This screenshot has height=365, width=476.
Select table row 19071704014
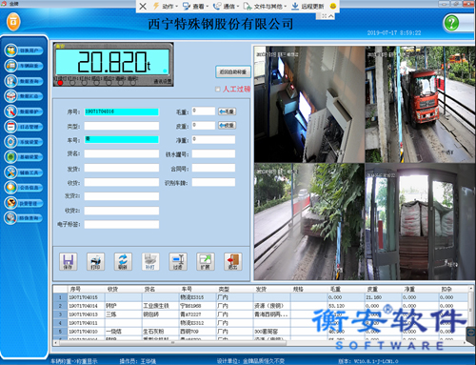261,306
